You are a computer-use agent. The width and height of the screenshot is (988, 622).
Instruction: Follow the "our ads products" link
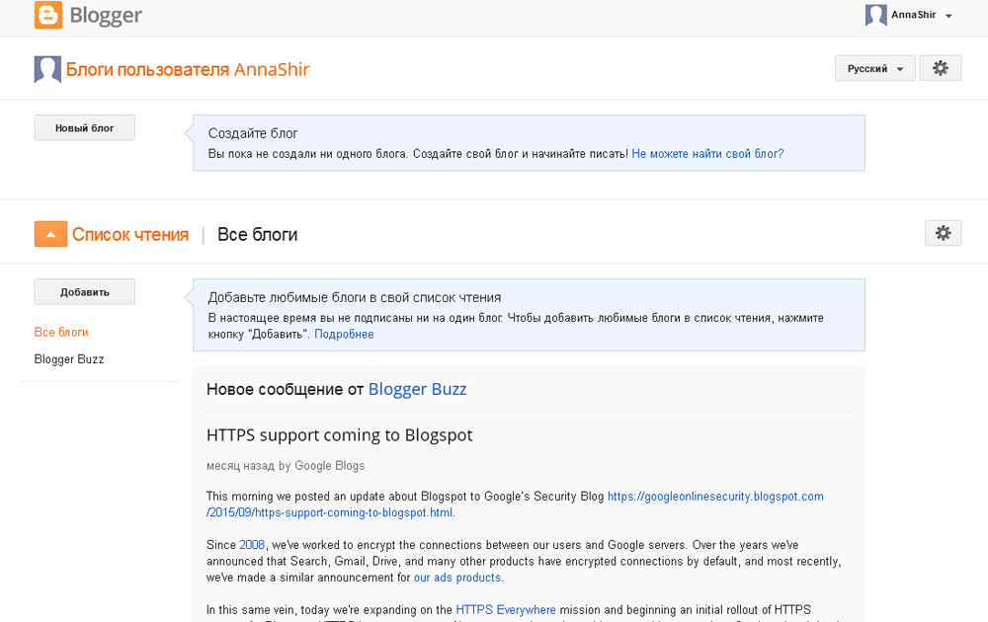456,578
